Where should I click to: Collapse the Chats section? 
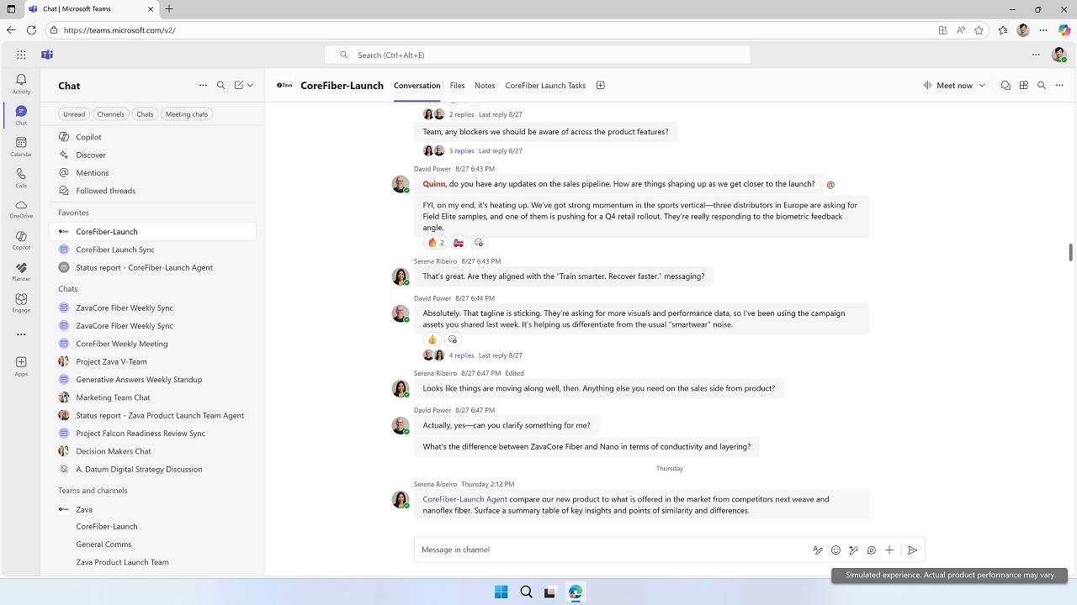[67, 289]
